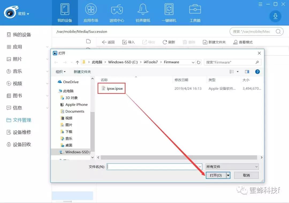Click Windows-SSD (C:) in the breadcrumb
The image size is (289, 203).
click(x=123, y=62)
